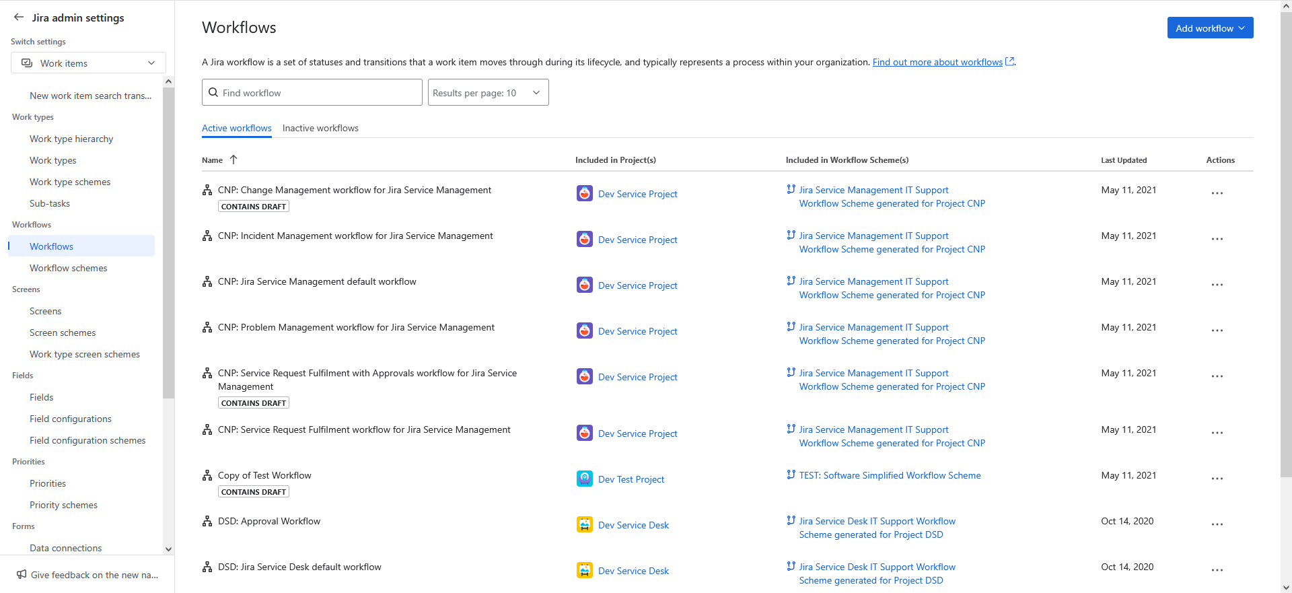Open actions menu for CNP: Incident Management workflow

1217,239
